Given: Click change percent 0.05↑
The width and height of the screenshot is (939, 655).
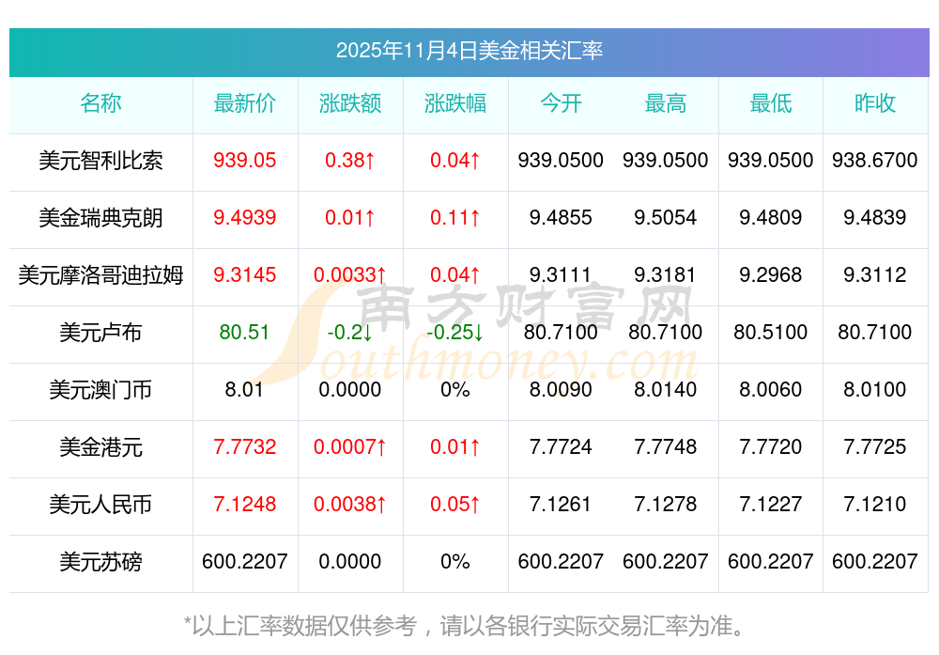Looking at the screenshot, I should point(455,504).
